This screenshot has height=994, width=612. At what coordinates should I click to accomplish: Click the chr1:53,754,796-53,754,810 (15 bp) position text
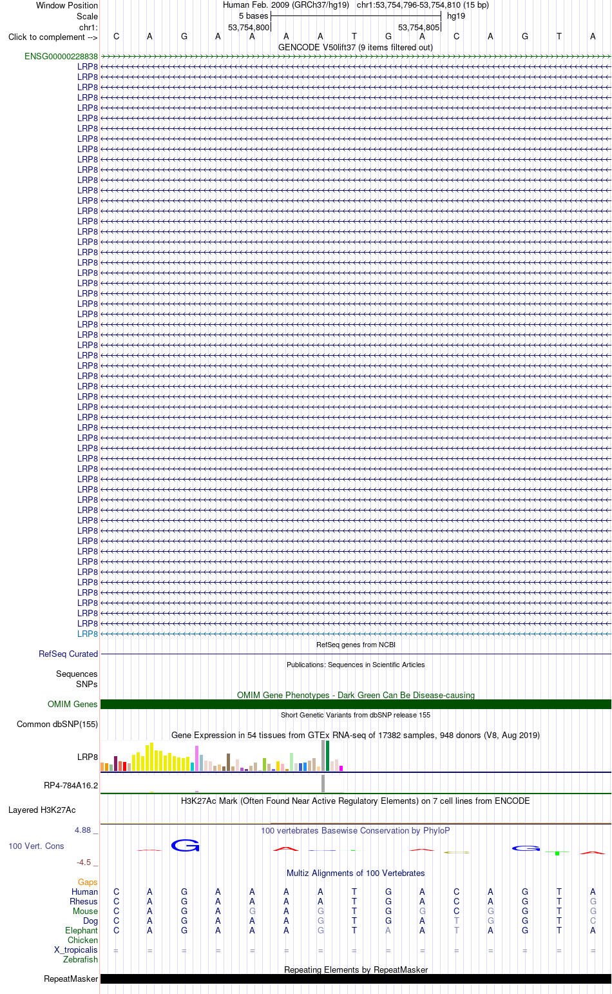tap(423, 5)
